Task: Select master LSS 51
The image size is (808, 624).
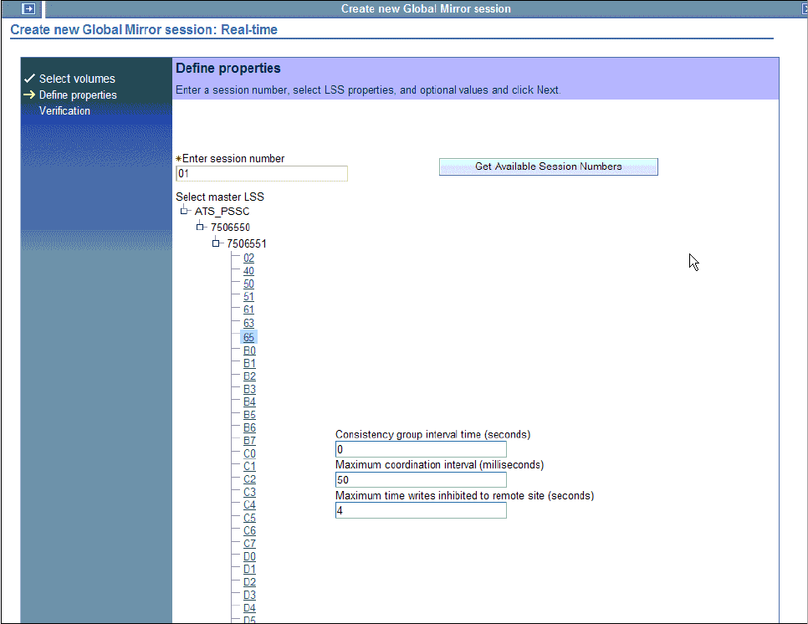Action: (249, 296)
